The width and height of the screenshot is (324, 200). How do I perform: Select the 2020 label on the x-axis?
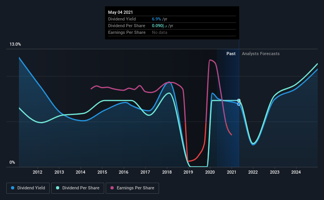[x=210, y=172]
